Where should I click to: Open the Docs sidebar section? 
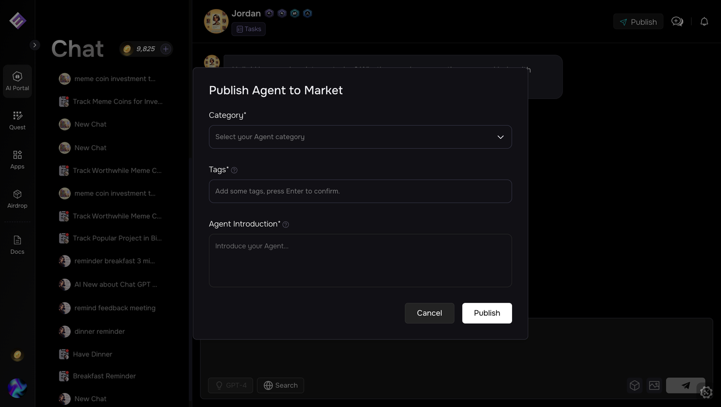pyautogui.click(x=17, y=244)
